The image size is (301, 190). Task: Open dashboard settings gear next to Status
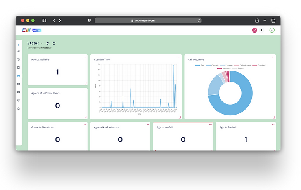tap(48, 43)
